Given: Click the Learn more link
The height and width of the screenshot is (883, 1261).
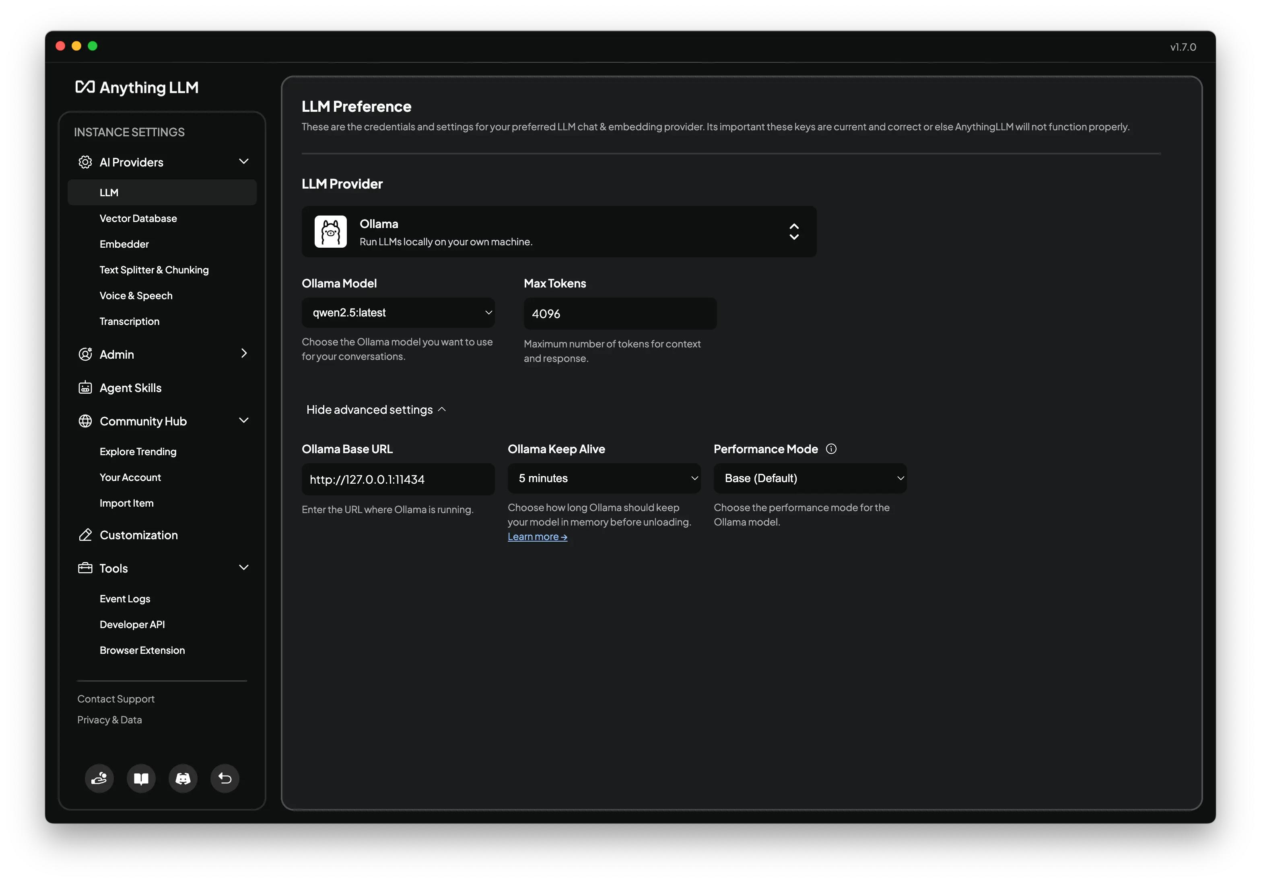Looking at the screenshot, I should point(537,537).
